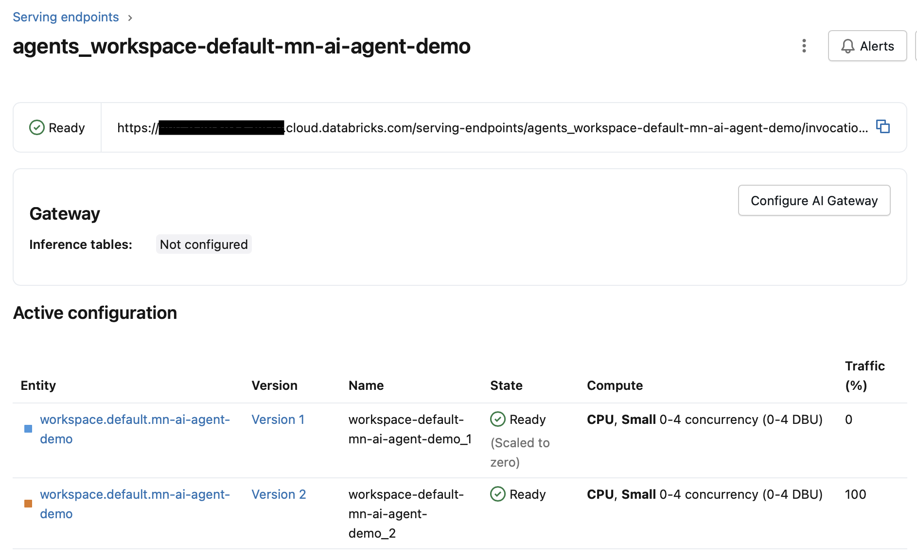
Task: Open entity link in the Version 2 row
Action: [135, 504]
